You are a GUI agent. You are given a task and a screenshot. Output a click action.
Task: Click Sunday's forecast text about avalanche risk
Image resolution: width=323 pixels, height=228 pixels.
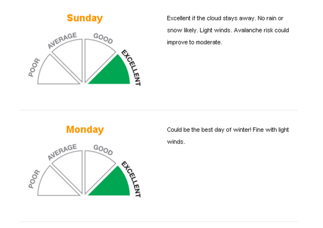click(228, 30)
